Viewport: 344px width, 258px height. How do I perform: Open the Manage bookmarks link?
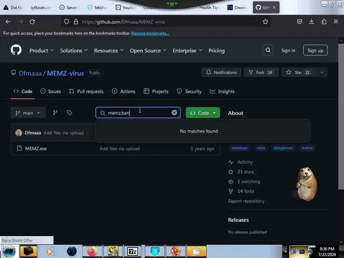150,33
